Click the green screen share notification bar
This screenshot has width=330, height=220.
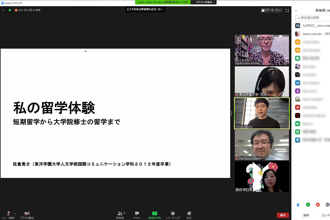[163, 2]
